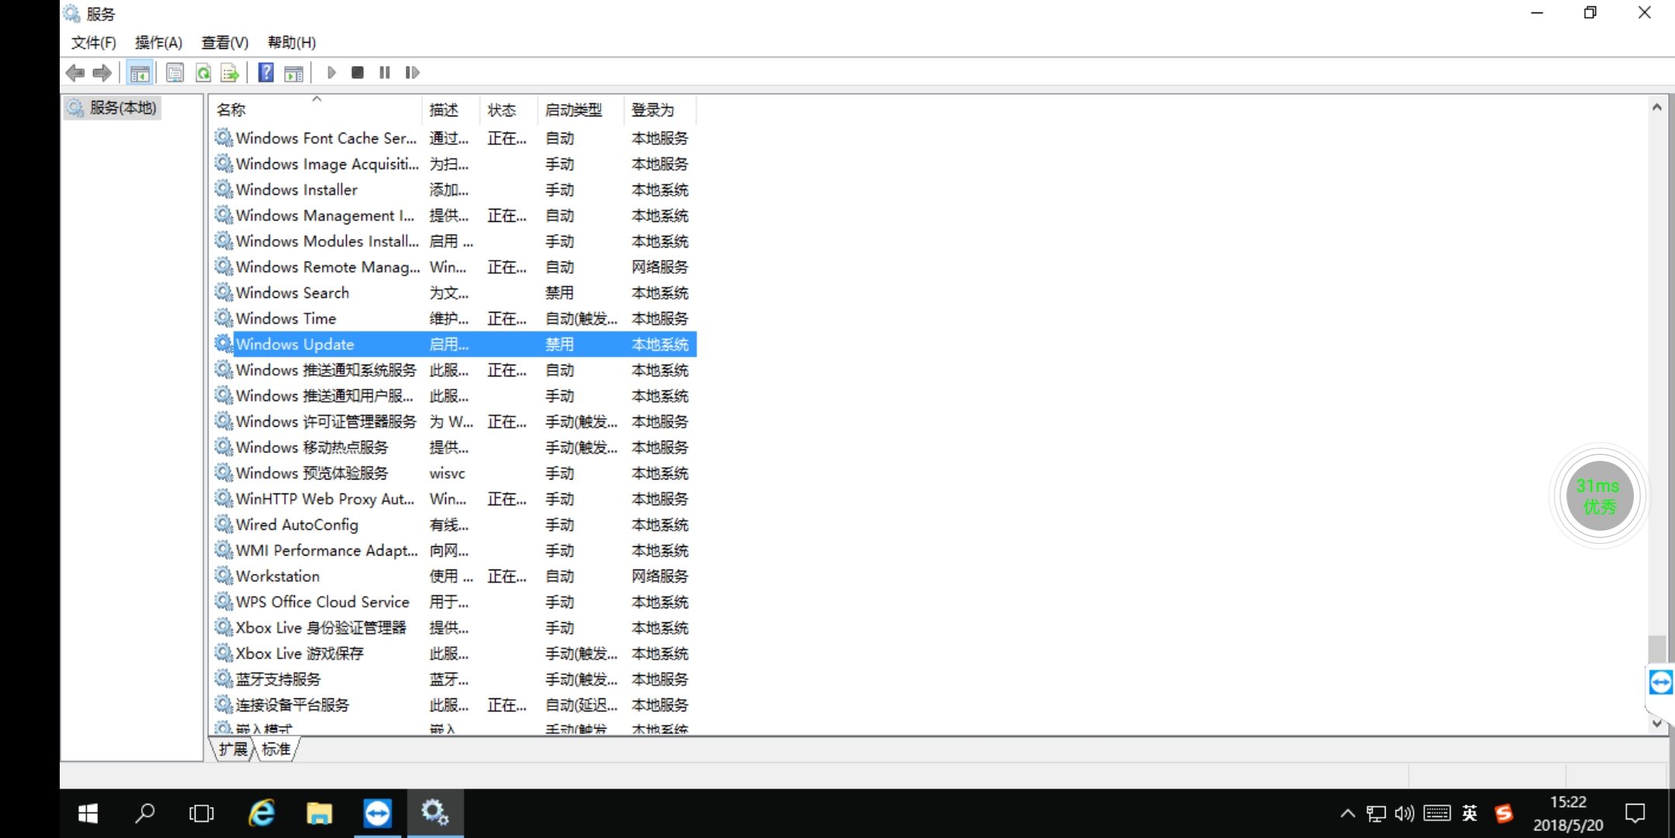
Task: Sort by the 启动类型 column header
Action: (x=580, y=109)
